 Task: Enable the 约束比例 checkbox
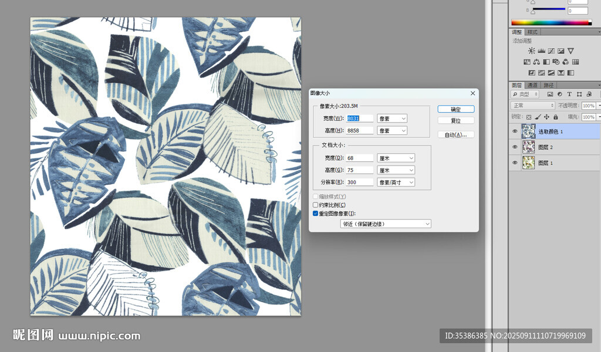316,205
